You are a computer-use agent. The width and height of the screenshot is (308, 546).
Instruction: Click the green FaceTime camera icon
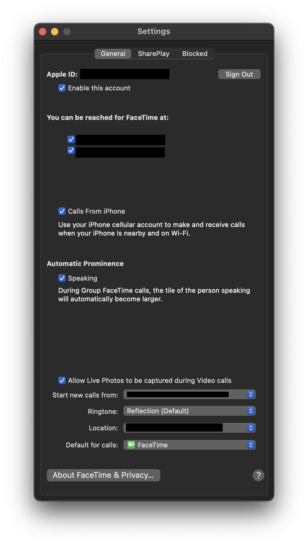pos(131,445)
